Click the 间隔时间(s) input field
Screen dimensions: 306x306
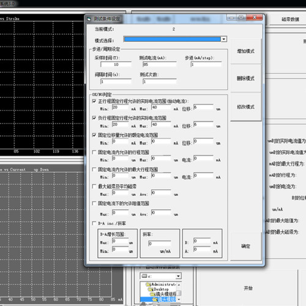point(116,81)
